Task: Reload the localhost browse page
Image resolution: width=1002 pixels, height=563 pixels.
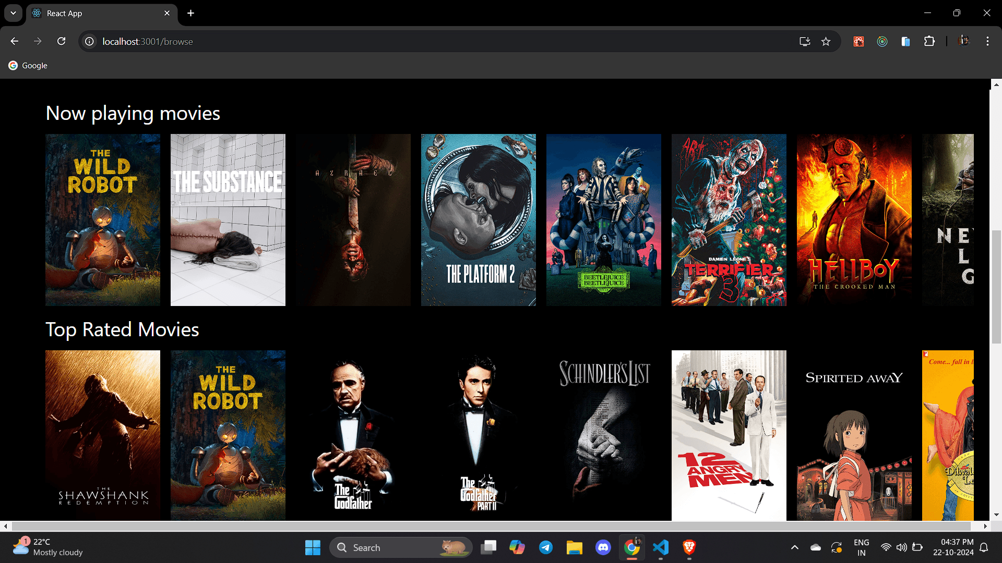Action: (x=61, y=41)
